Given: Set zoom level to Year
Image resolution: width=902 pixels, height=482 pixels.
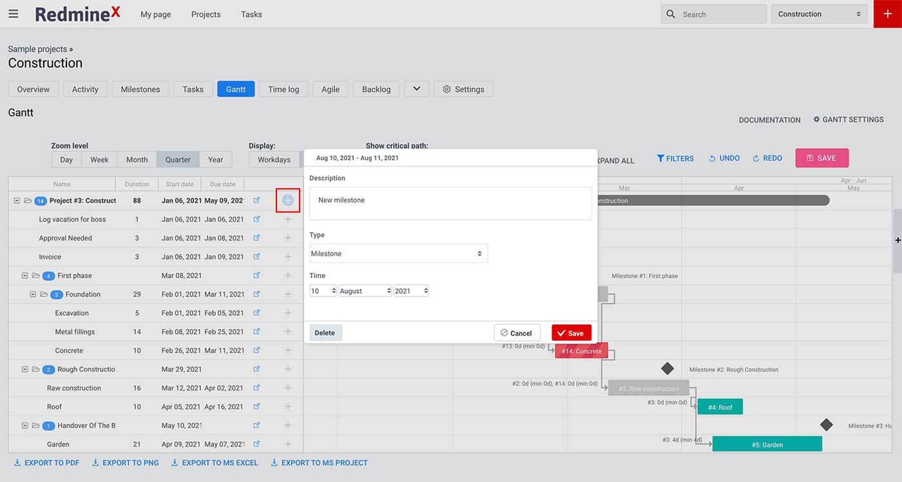Looking at the screenshot, I should pyautogui.click(x=216, y=160).
